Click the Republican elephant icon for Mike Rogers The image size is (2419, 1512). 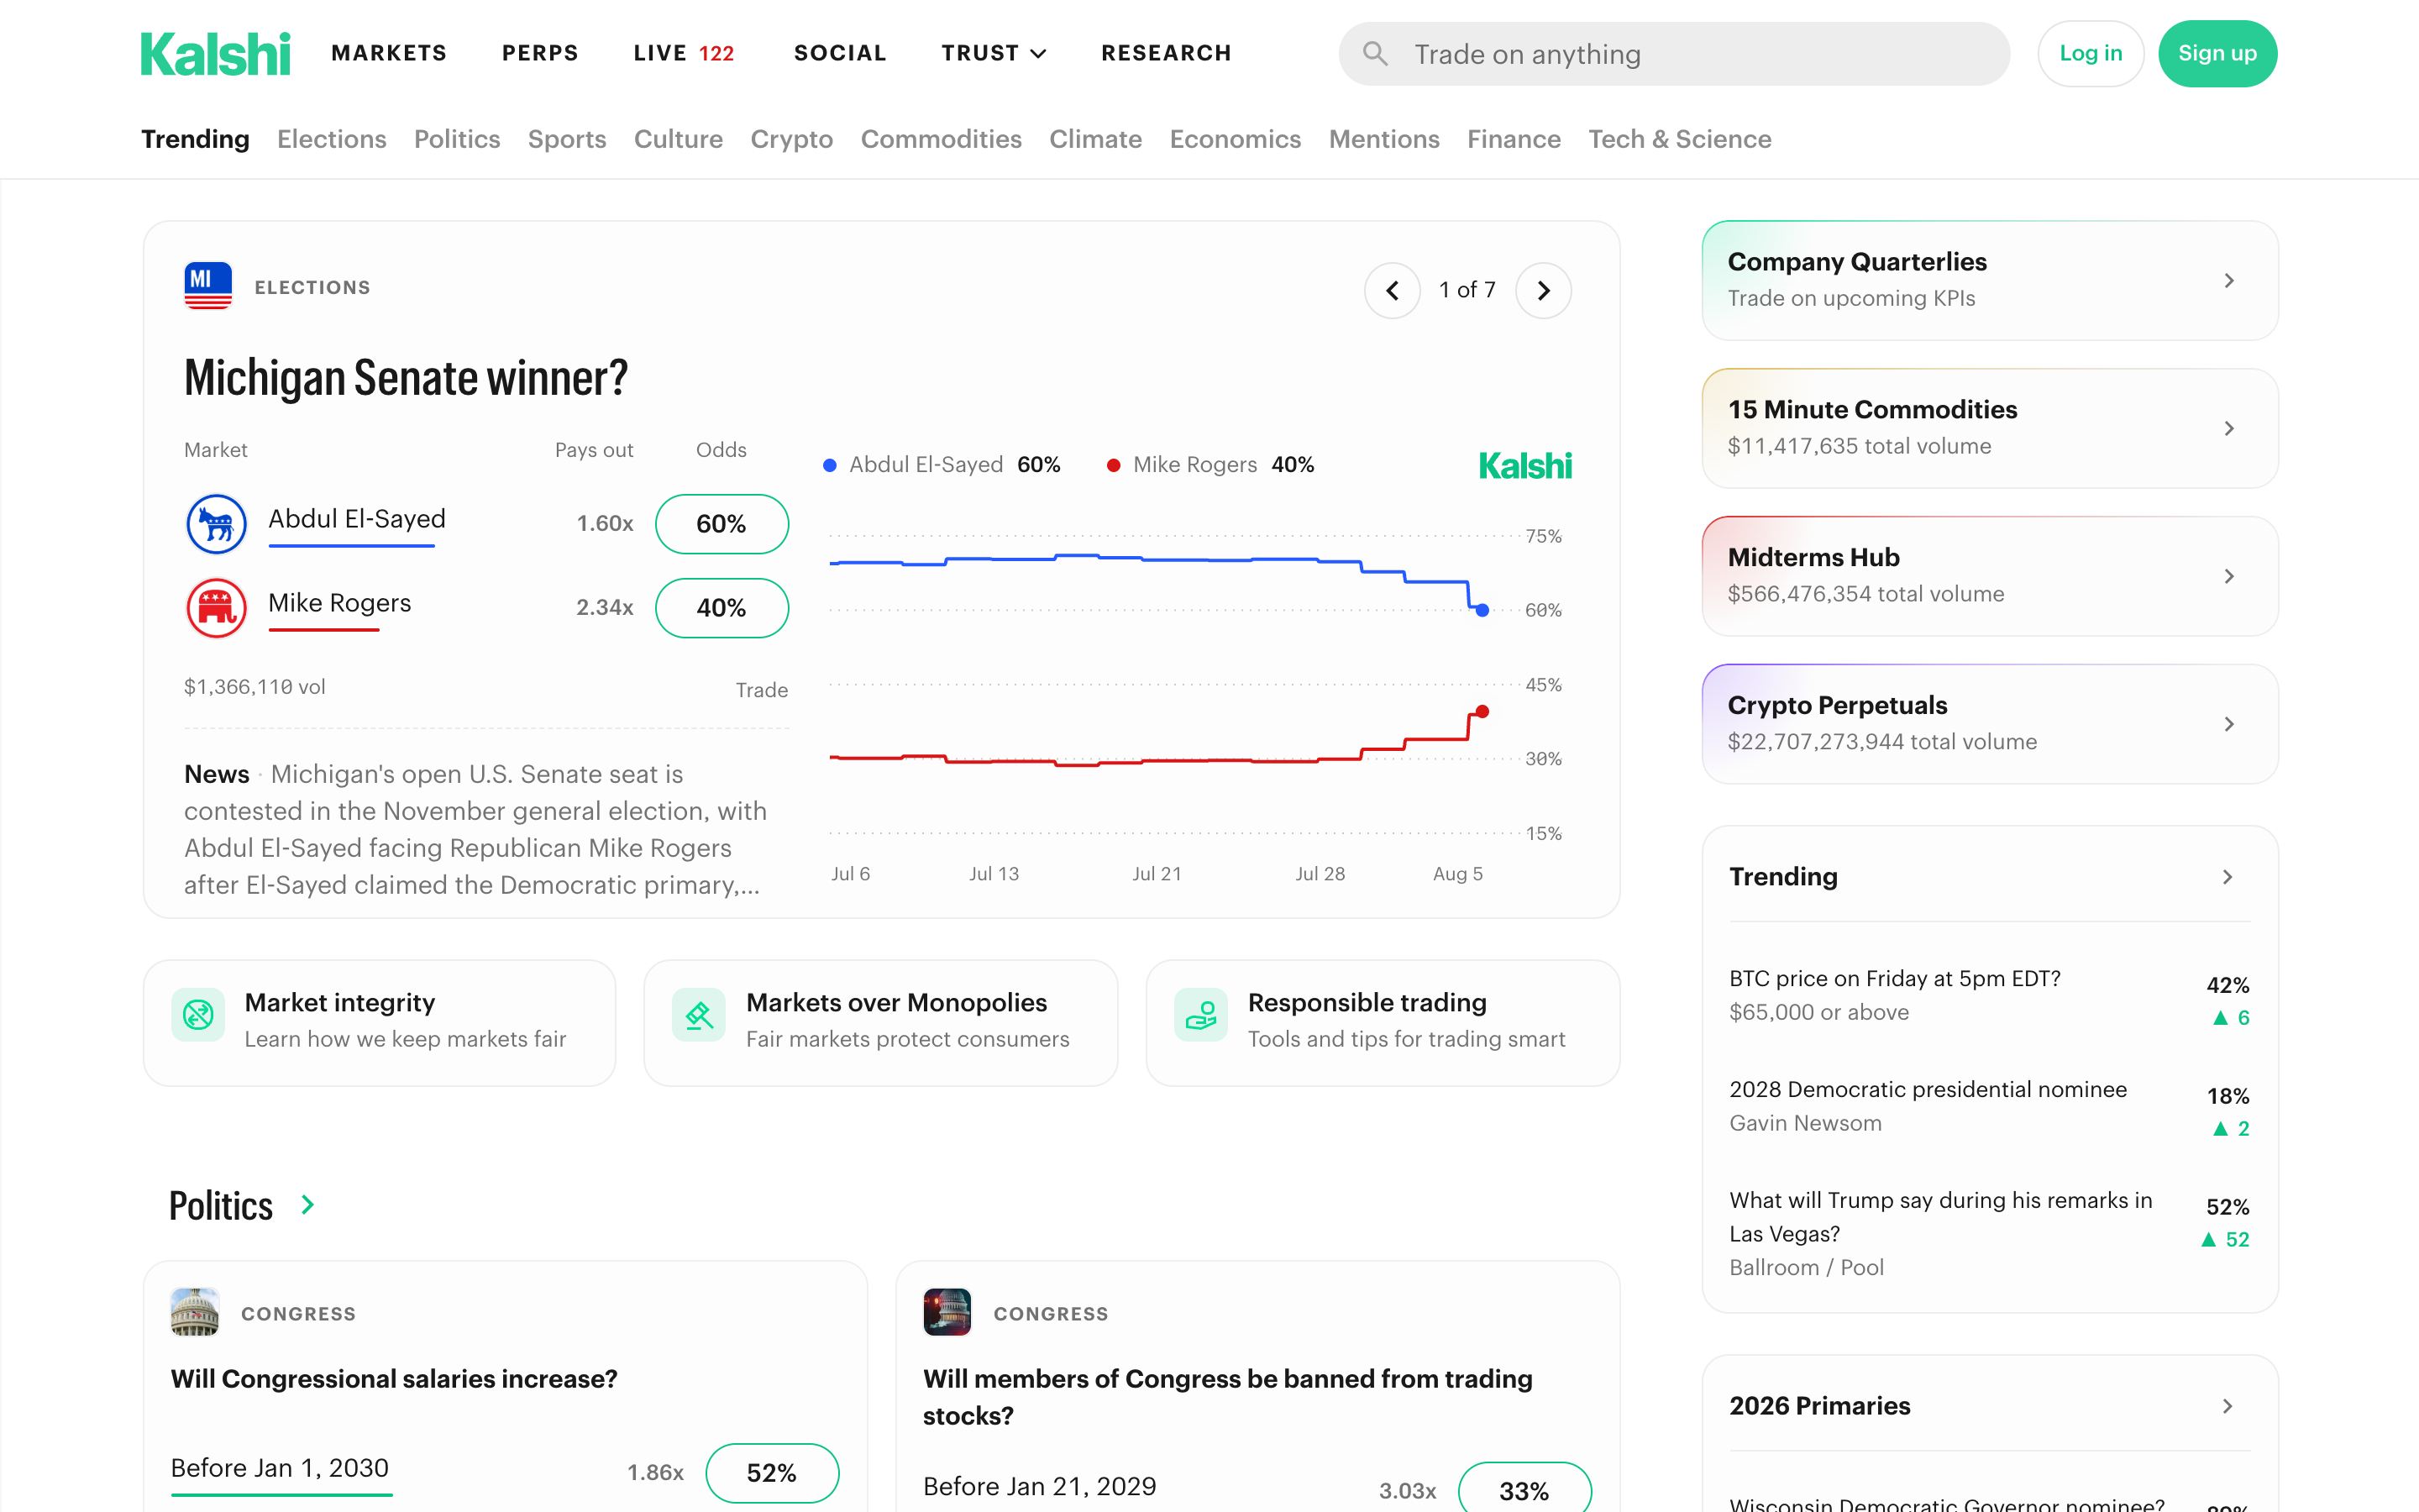coord(216,607)
